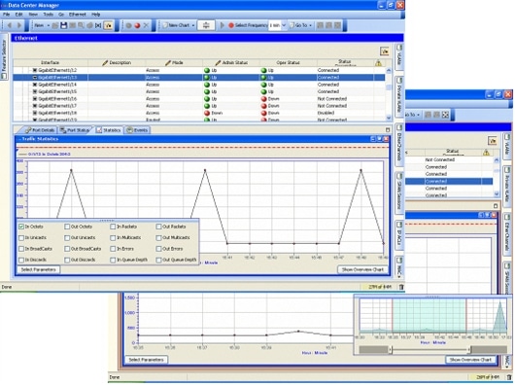Open the SPAN Sessions side panel in front window
Image resolution: width=515 pixels, height=385 pixels.
coord(399,192)
